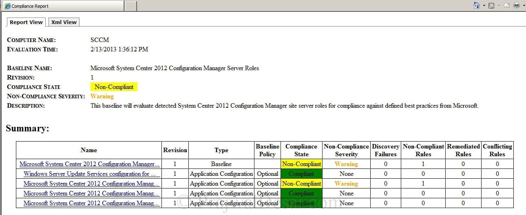This screenshot has height=215, width=526.
Task: Click the Non-Compliance Severity column header
Action: pos(346,150)
